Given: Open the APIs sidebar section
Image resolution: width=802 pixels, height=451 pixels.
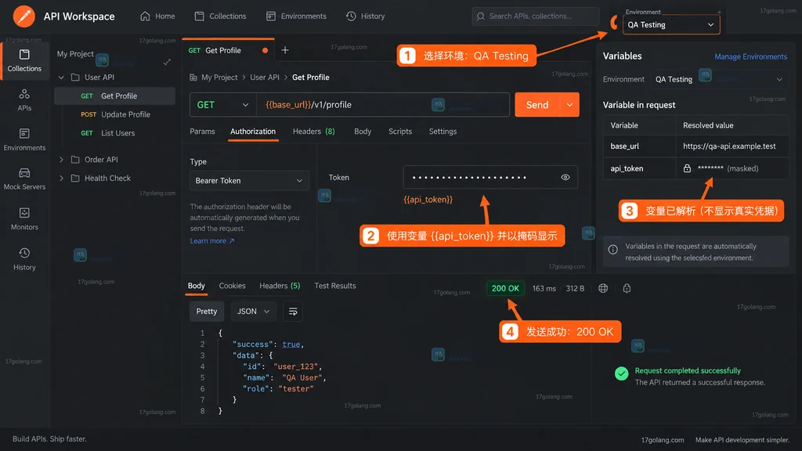Looking at the screenshot, I should [x=24, y=100].
